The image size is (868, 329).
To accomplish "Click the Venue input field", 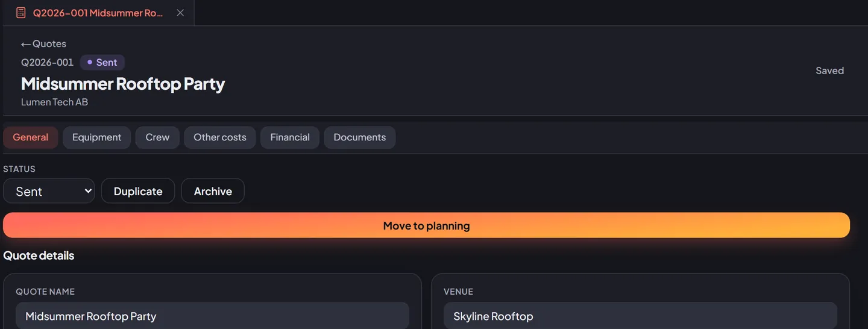I will [640, 316].
